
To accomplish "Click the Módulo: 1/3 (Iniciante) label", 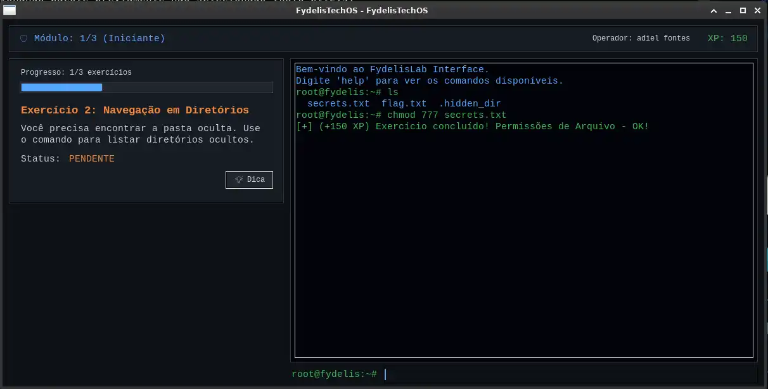I will (x=99, y=39).
